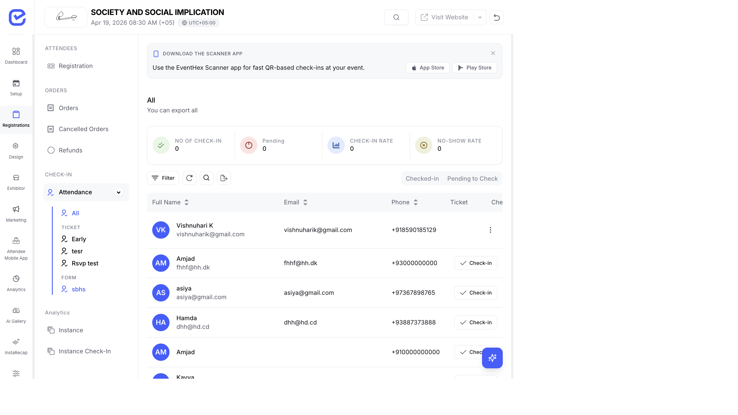
Task: Switch to the Pending to Check tab
Action: (472, 178)
